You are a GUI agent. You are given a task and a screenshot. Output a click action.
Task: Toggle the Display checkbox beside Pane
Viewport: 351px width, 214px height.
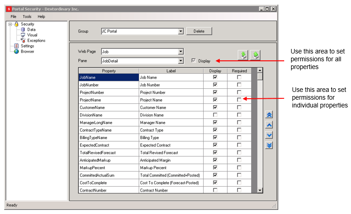pos(194,60)
